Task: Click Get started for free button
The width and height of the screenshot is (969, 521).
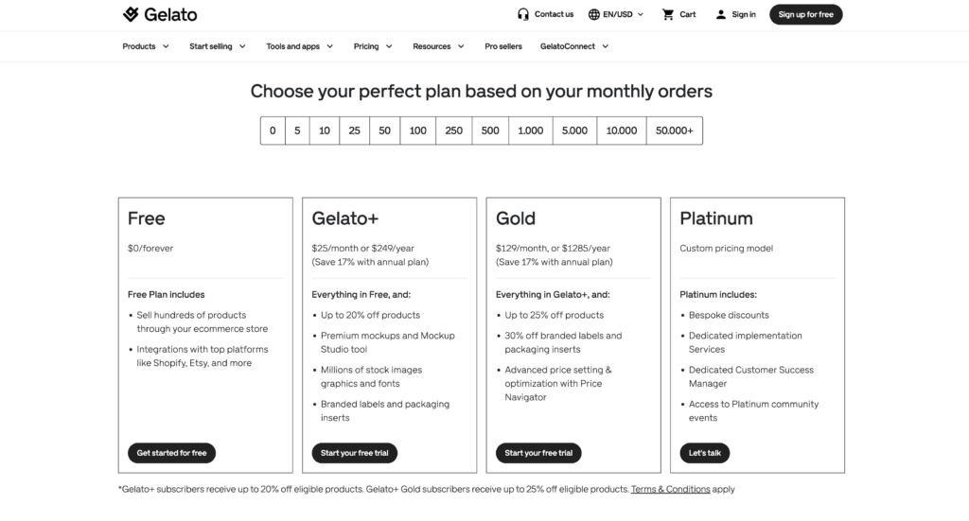Action: coord(172,453)
